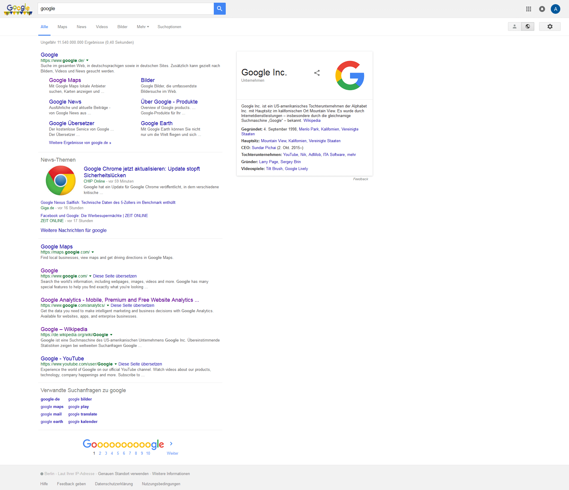Expand the Mehr dropdown

(143, 27)
